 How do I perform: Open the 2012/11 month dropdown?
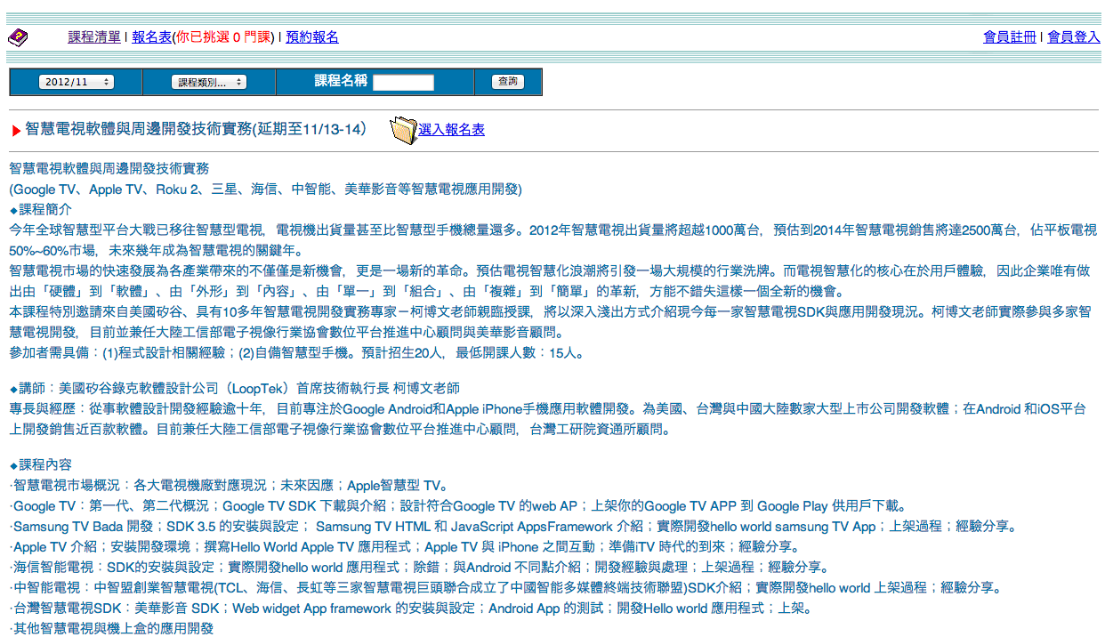76,82
